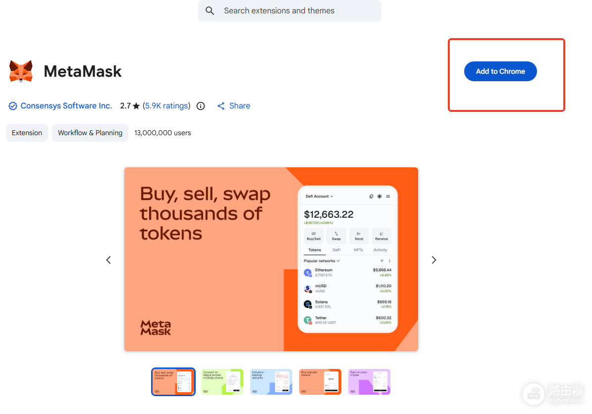Open the 5.9K ratings link

[x=166, y=106]
